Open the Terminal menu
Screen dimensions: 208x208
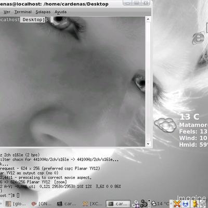point(23,12)
